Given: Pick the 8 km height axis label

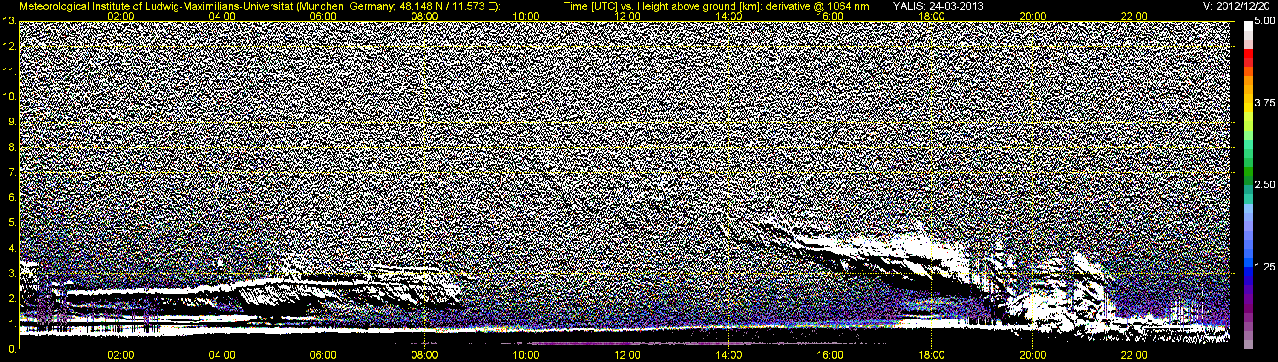Looking at the screenshot, I should 12,148.
